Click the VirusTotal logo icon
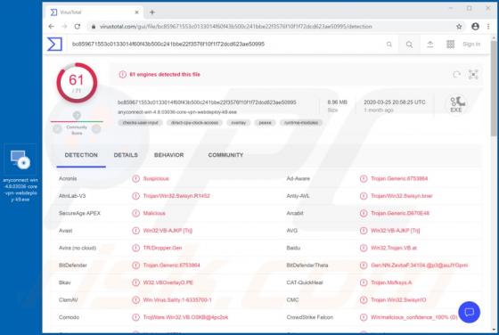 point(54,44)
